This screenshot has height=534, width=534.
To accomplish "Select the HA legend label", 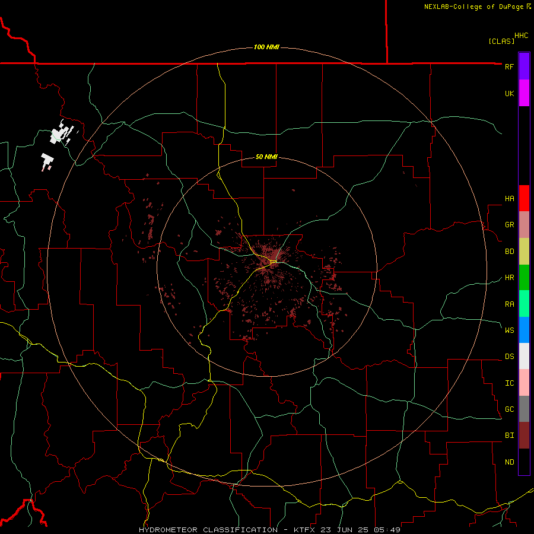I will pyautogui.click(x=509, y=199).
